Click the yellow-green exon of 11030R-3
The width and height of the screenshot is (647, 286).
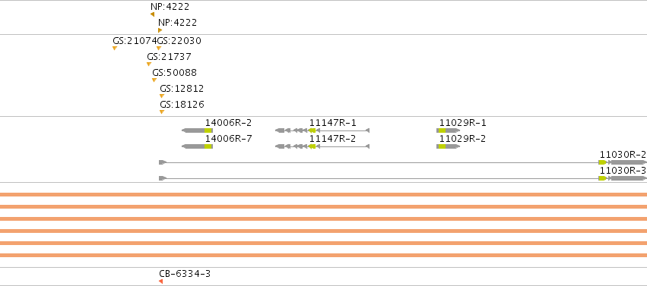coord(602,178)
